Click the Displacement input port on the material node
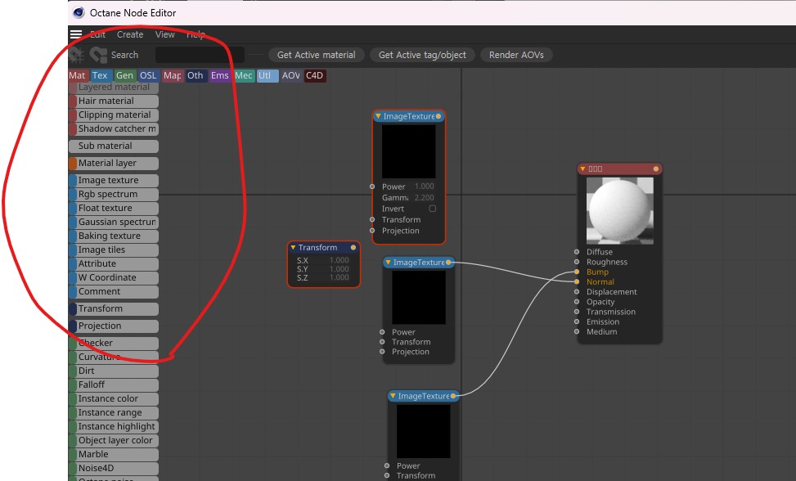Viewport: 796px width, 481px height. point(577,292)
